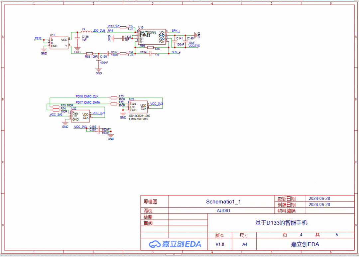
Task: Click the SD18OB261-060 part name text
Action: tap(139, 116)
